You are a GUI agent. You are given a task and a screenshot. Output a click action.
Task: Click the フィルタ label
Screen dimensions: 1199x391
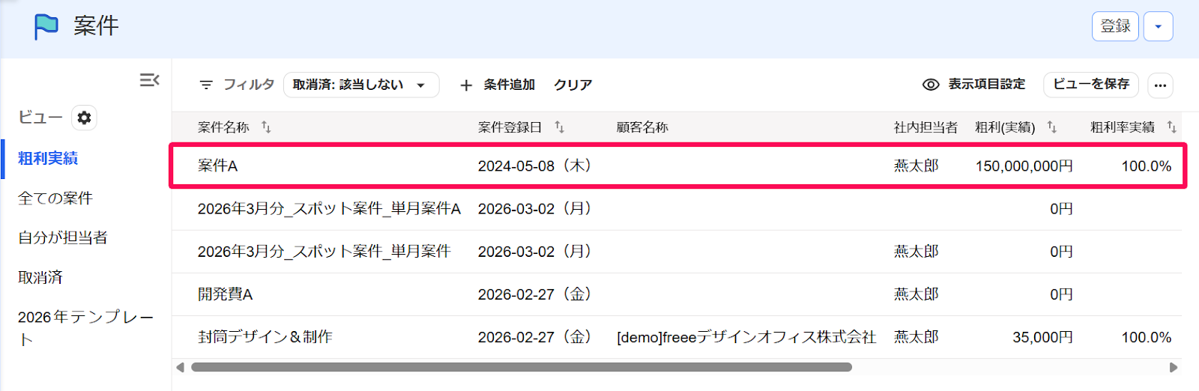pos(249,85)
